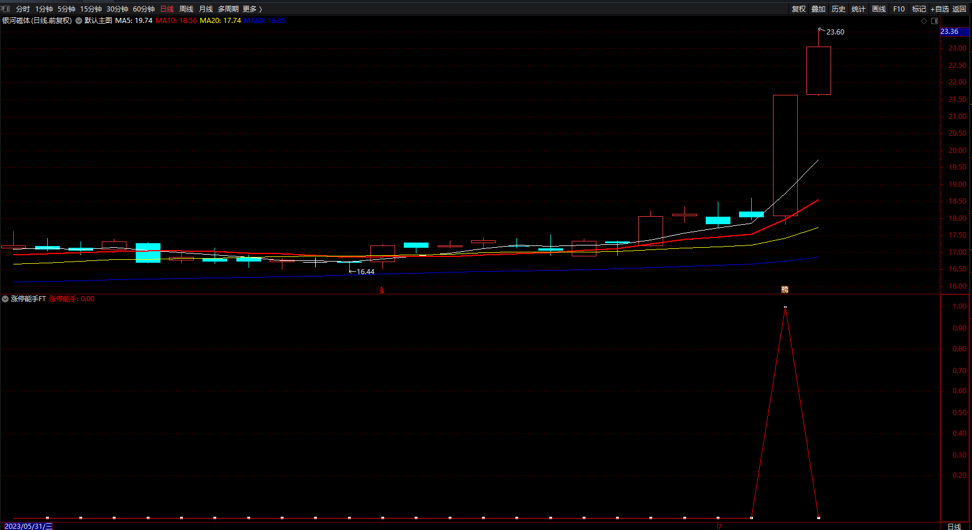Screen dimensions: 972x530
Task: Click the 20.00 price axis label
Action: [x=958, y=151]
